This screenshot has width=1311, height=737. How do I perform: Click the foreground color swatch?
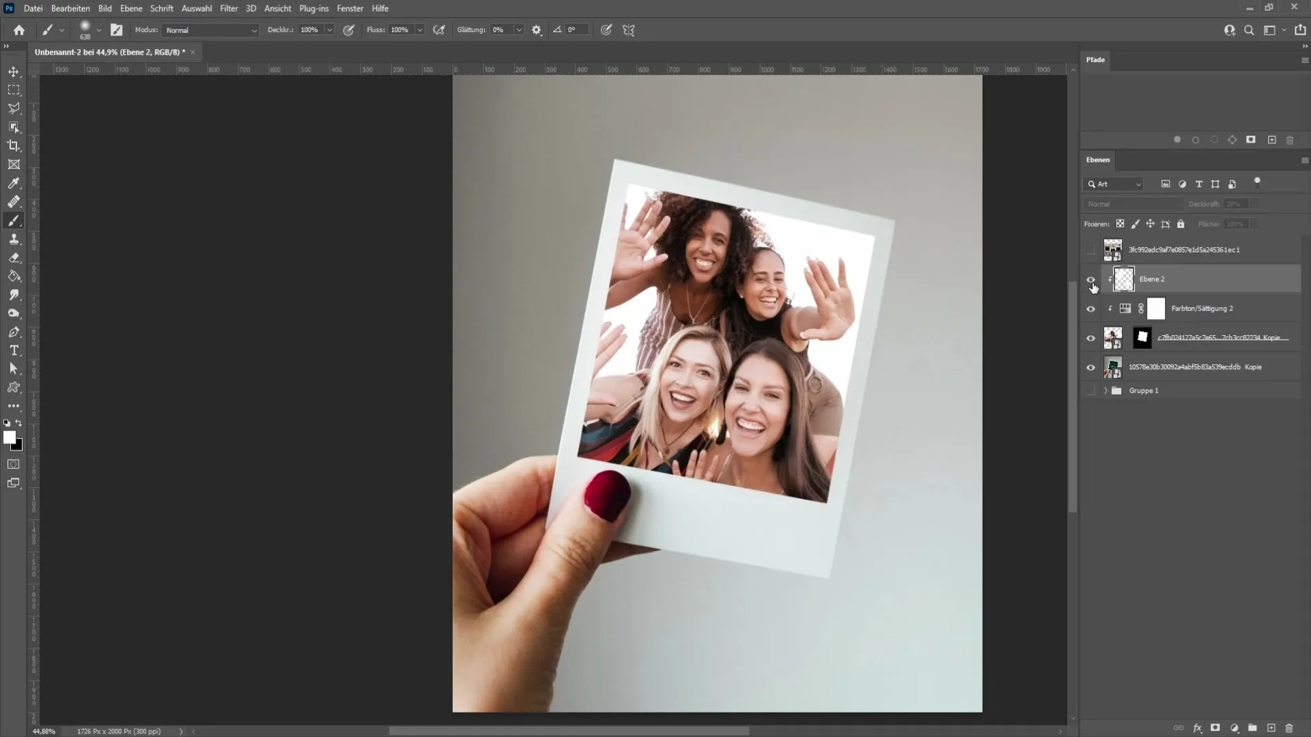click(x=10, y=437)
